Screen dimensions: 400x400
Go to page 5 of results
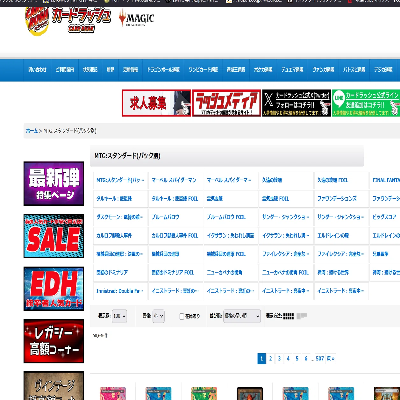(297, 359)
